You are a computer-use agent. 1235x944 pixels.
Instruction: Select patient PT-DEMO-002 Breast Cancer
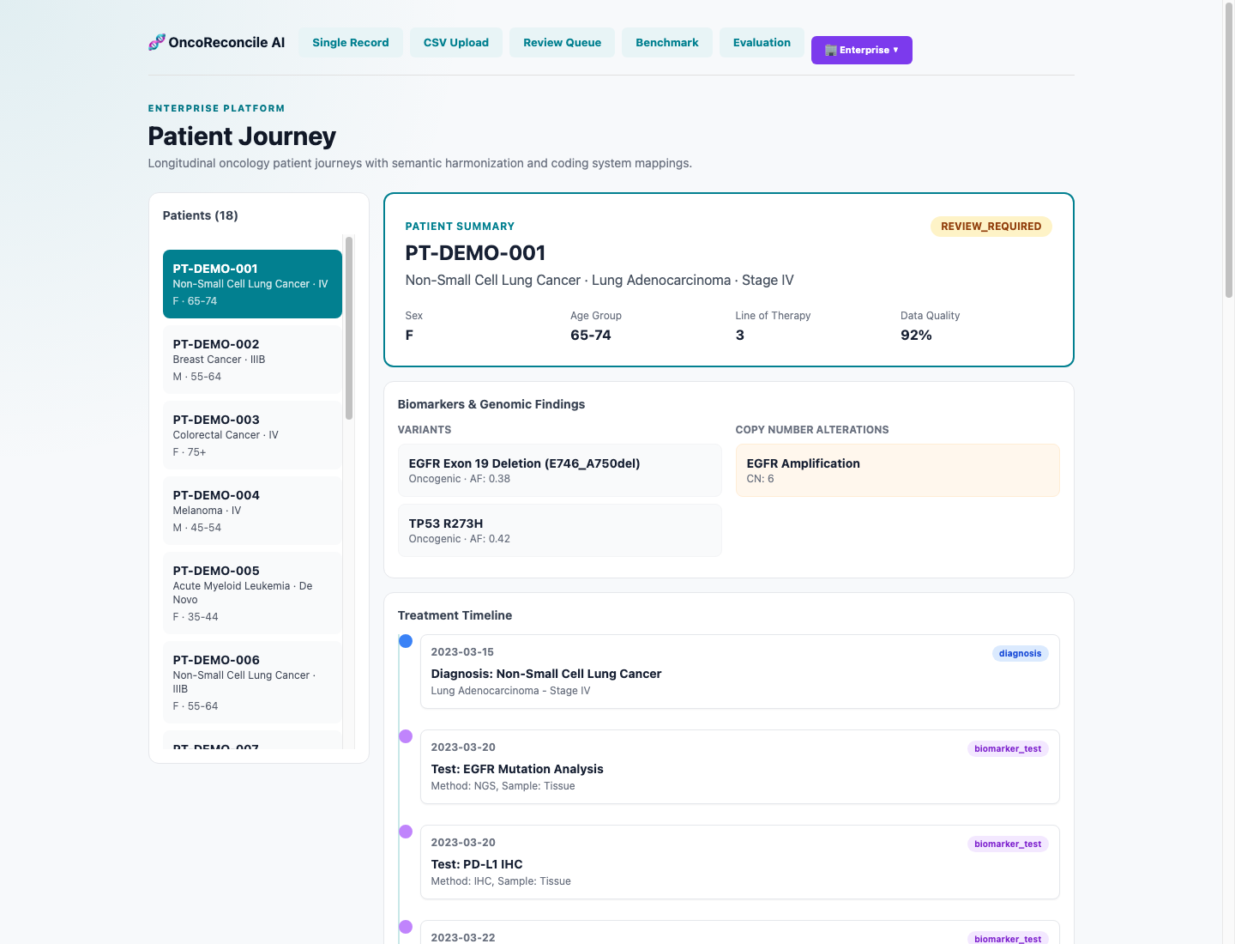coord(252,360)
